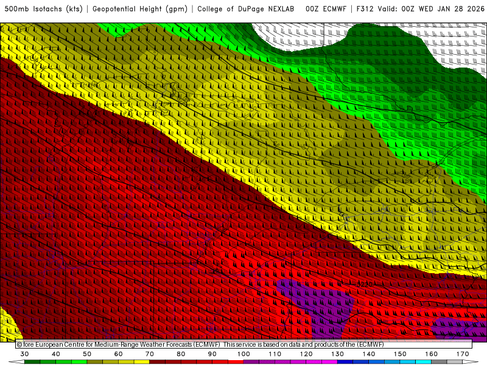Image resolution: width=487 pixels, height=365 pixels.
Task: Click the legend value '70'
Action: pos(150,354)
